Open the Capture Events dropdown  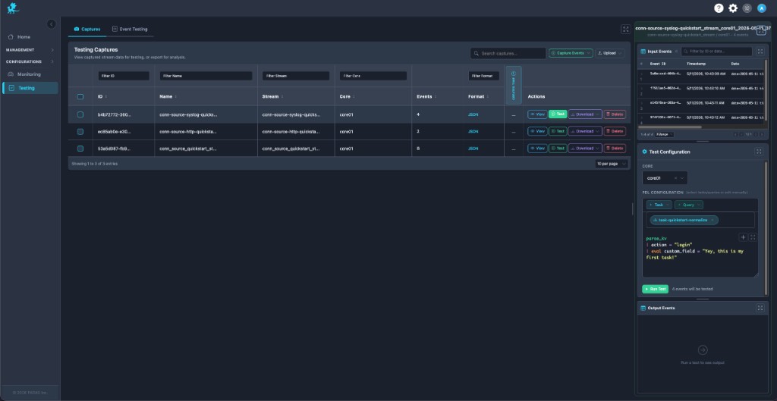click(571, 53)
